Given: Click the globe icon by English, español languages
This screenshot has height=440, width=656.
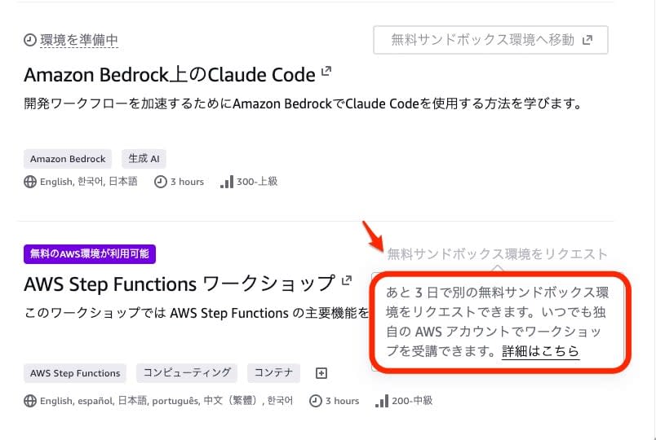Looking at the screenshot, I should point(30,401).
